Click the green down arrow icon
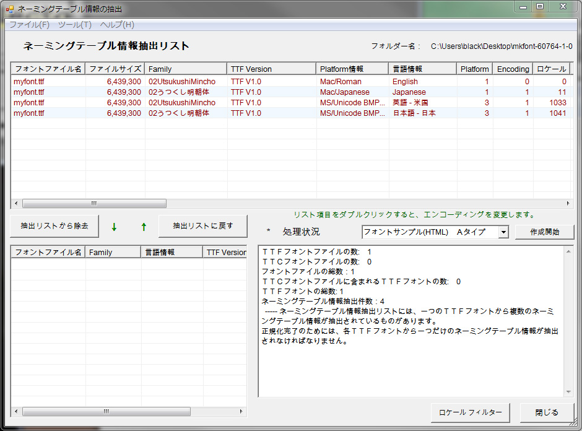Screen dimensions: 582x431 (x=114, y=227)
